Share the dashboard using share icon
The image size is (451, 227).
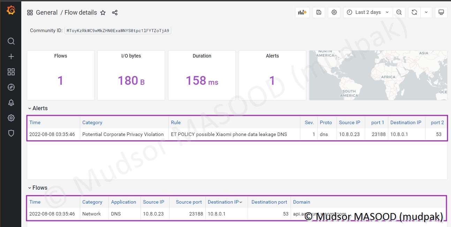tap(115, 13)
